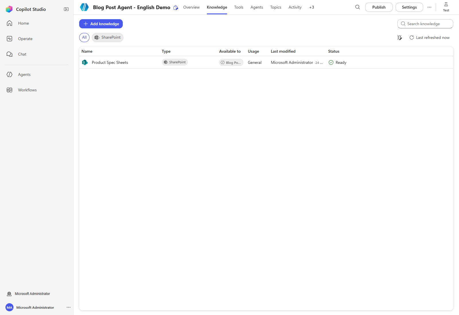Click the Blog Post Agent logo icon

pyautogui.click(x=84, y=7)
